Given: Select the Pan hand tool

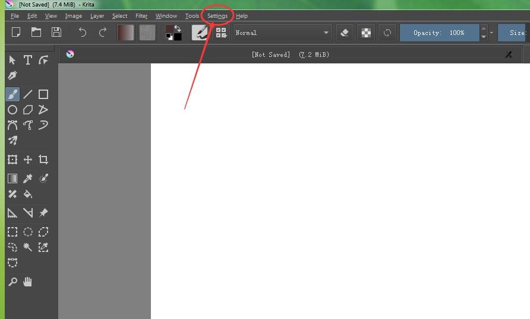Looking at the screenshot, I should coord(28,282).
